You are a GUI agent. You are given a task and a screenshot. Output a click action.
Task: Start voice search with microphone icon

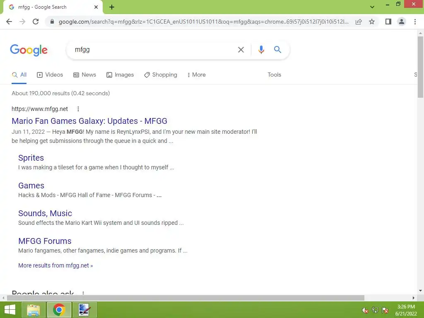261,50
